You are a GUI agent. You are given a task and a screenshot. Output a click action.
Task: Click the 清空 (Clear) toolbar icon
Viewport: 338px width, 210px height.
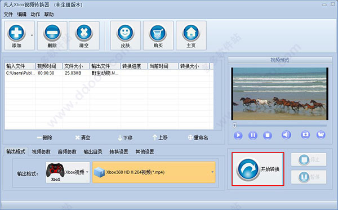(84, 33)
